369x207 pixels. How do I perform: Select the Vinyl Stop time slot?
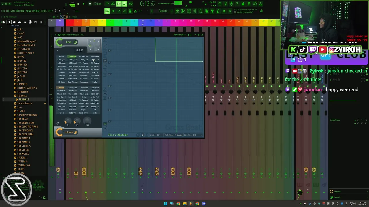click(84, 76)
